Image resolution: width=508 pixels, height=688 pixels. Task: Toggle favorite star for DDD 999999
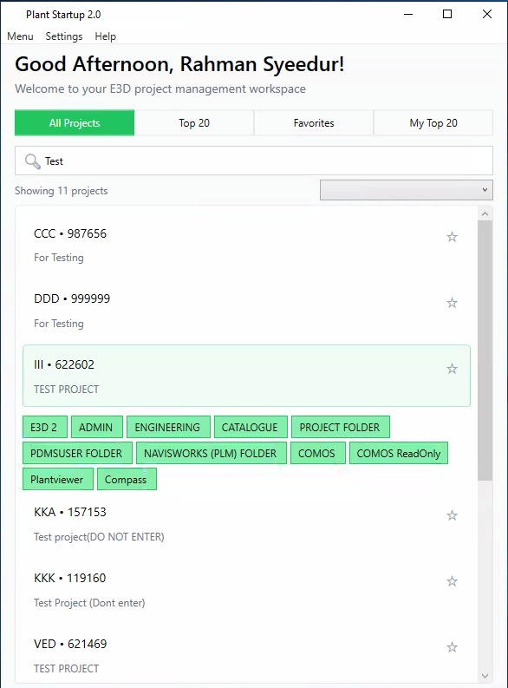(x=452, y=303)
